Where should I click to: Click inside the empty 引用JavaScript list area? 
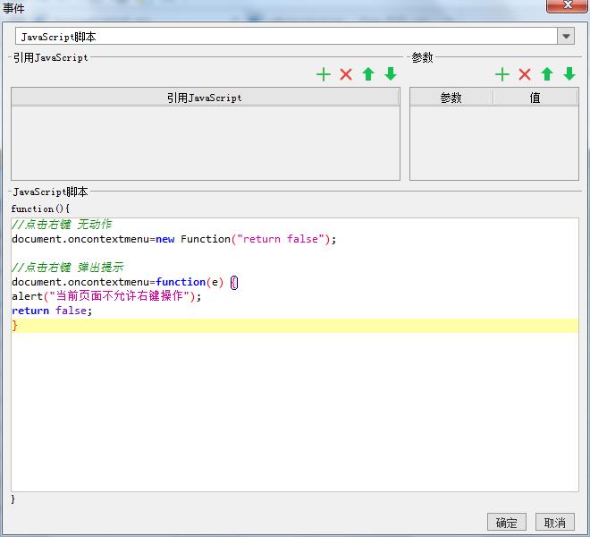click(205, 143)
